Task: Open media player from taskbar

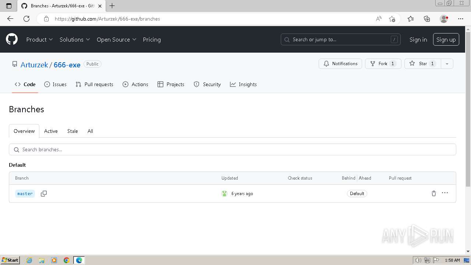Action: [54, 260]
